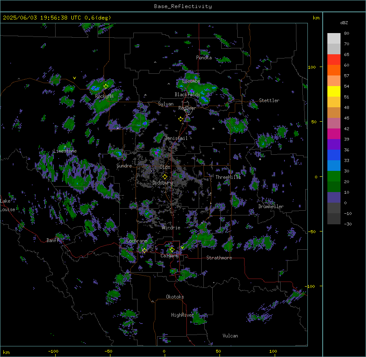Click the Vulcan label
Screen dimensions: 366x357
[x=231, y=336]
